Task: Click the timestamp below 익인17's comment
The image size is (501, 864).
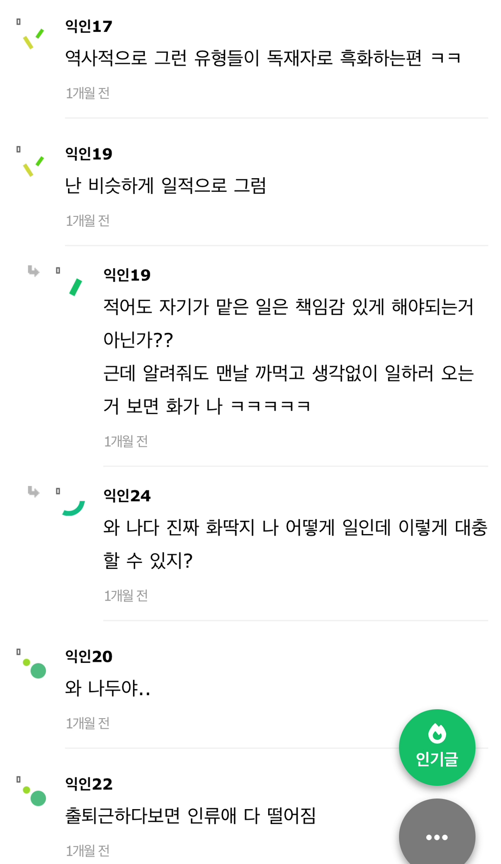Action: point(88,93)
